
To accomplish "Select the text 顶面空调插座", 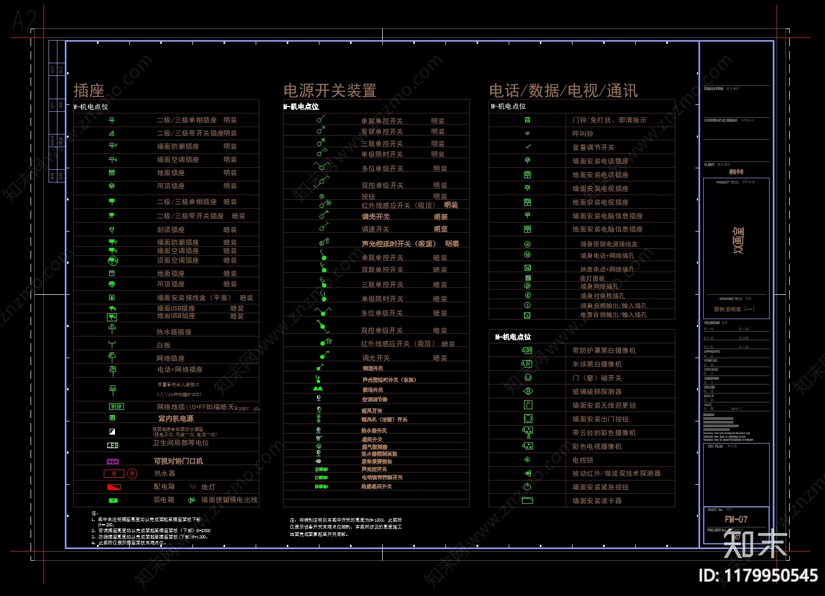I will [x=178, y=261].
